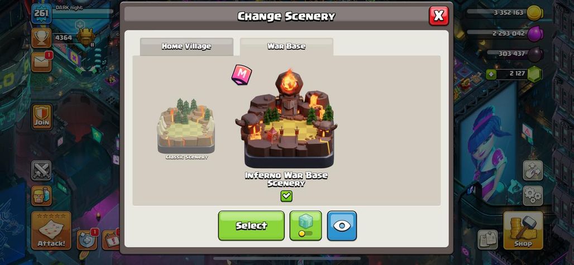Image resolution: width=574 pixels, height=265 pixels.
Task: Open the mail inbox icon
Action: coord(41,62)
